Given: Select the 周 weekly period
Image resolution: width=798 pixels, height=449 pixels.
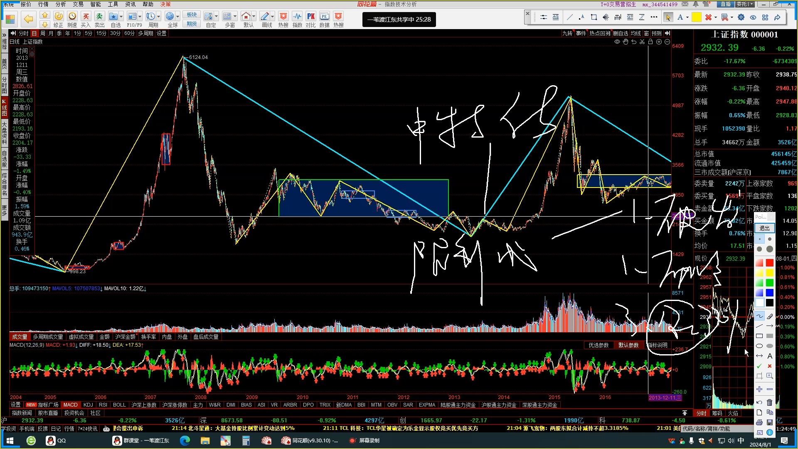Looking at the screenshot, I should 42,33.
